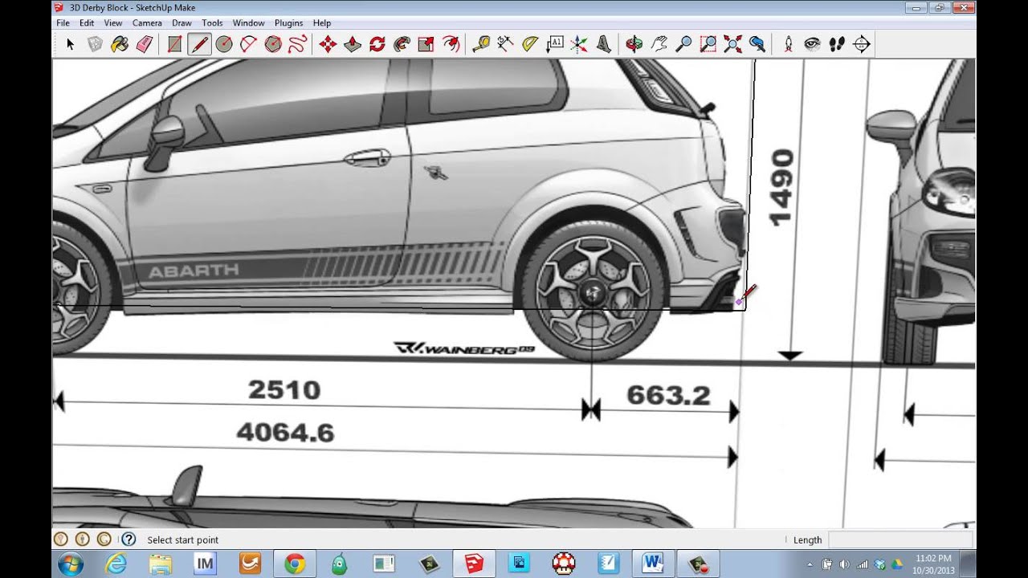1028x578 pixels.
Task: Click the second status bar circle icon
Action: tap(82, 539)
